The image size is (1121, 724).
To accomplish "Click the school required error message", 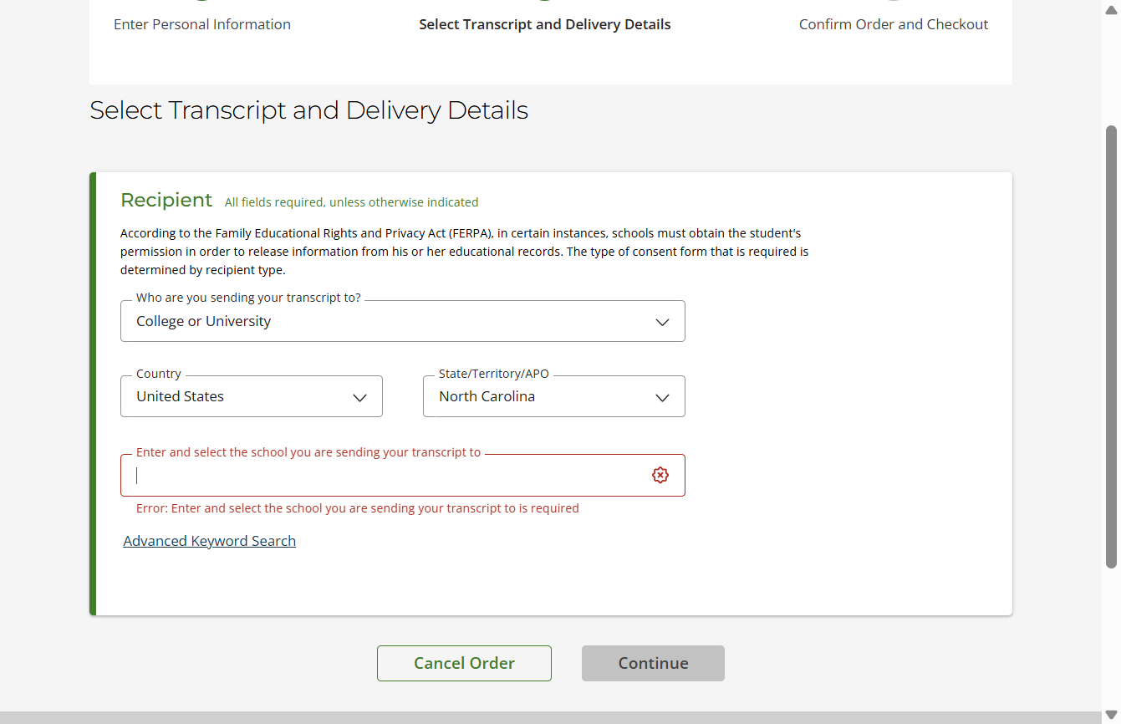I will click(x=358, y=508).
